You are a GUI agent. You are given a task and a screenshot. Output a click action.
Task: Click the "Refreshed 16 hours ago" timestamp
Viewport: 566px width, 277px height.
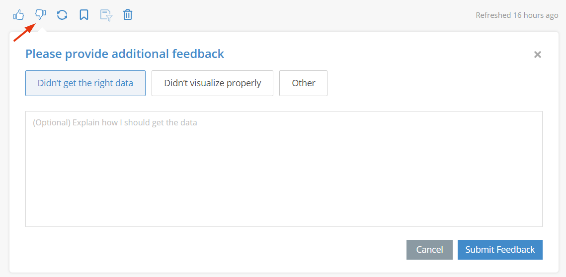(517, 15)
